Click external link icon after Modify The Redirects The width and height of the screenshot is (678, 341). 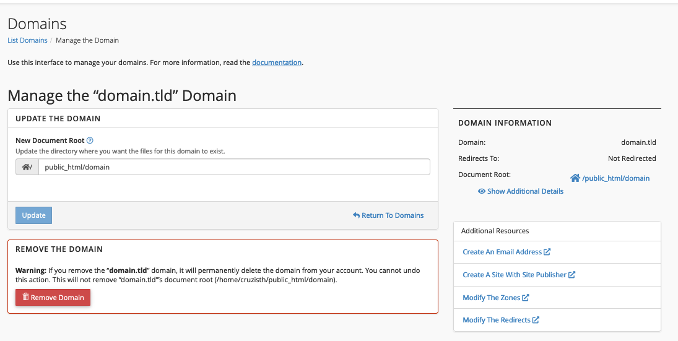(x=536, y=320)
